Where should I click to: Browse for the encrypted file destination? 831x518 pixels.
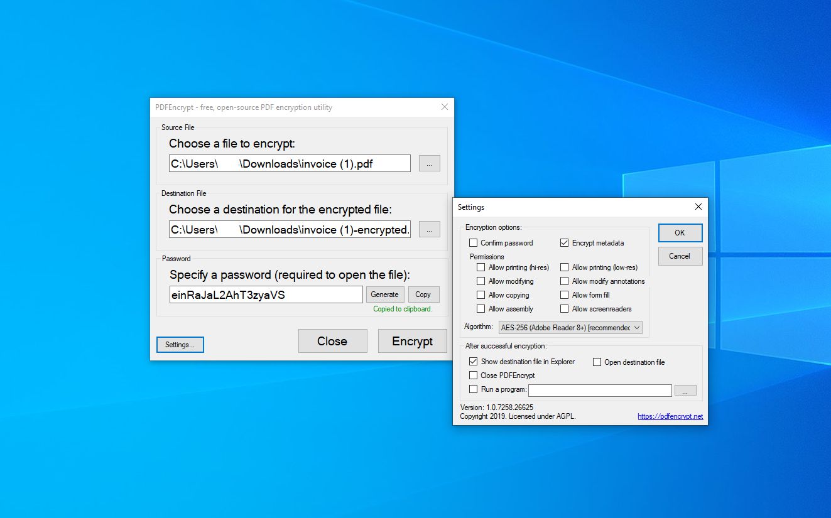click(430, 229)
